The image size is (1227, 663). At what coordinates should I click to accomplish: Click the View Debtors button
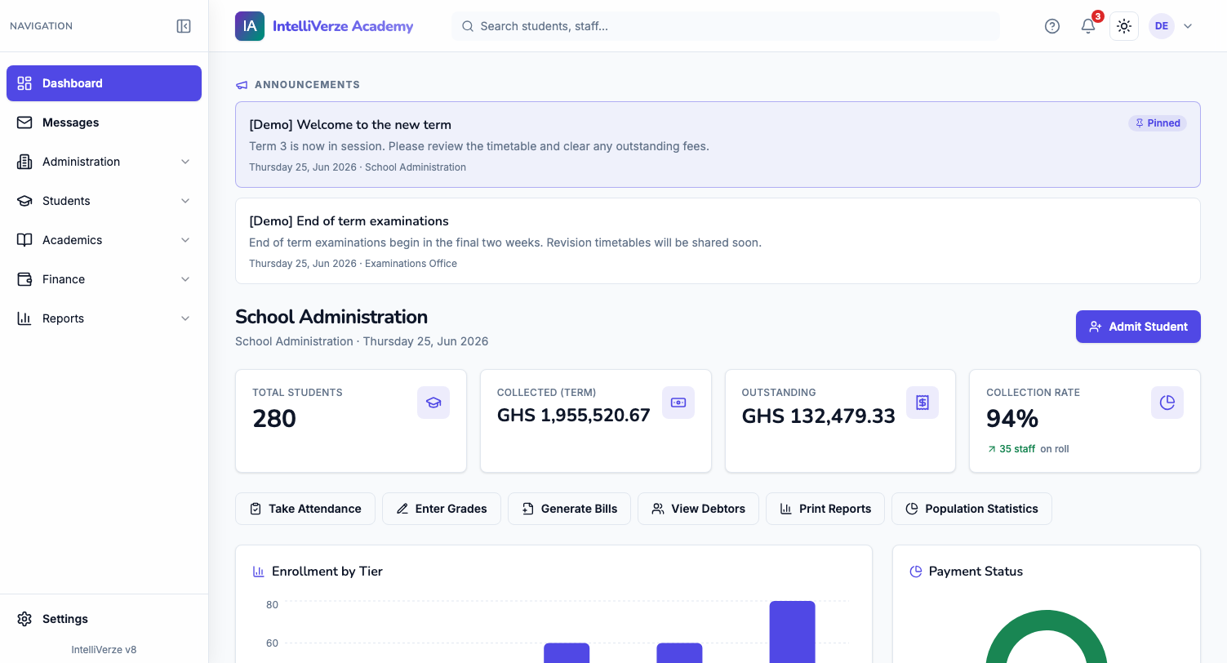(x=699, y=509)
